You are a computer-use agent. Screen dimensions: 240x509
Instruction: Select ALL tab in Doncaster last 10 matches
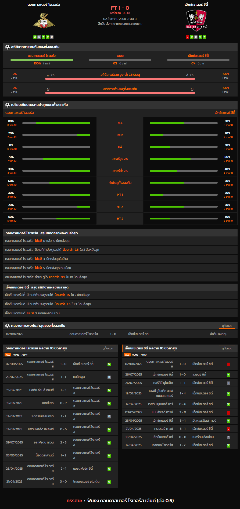coord(8,355)
